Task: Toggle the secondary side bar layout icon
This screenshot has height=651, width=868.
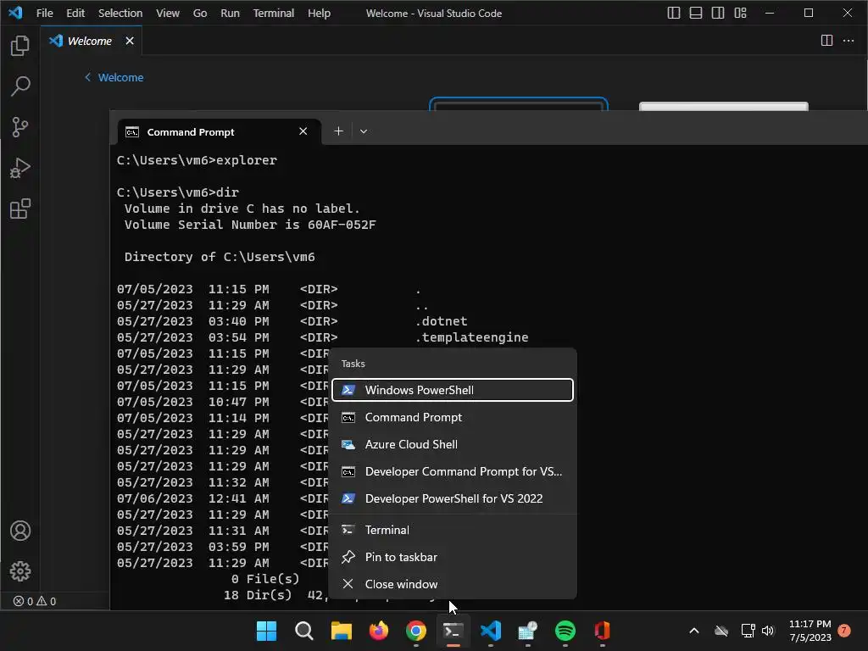Action: (x=718, y=13)
